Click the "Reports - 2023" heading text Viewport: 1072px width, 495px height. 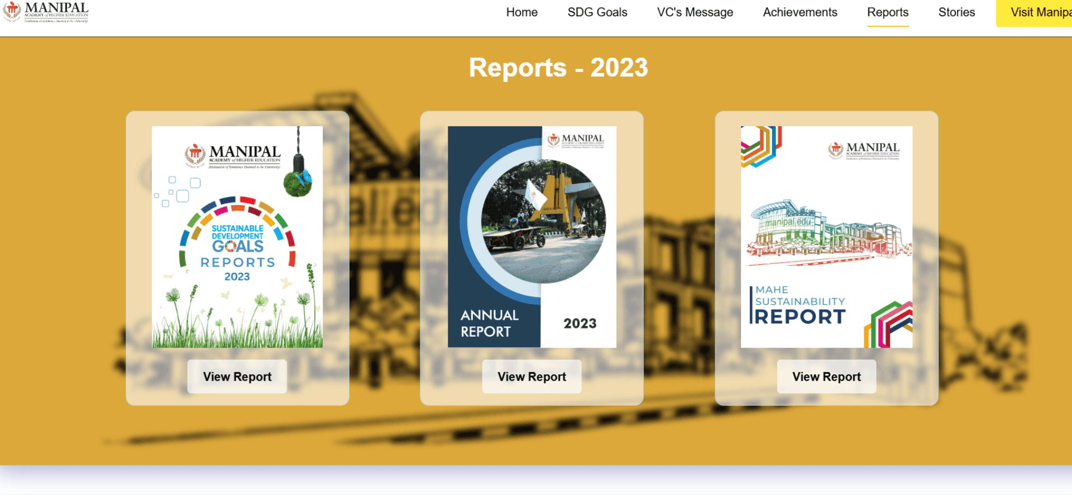pyautogui.click(x=558, y=68)
